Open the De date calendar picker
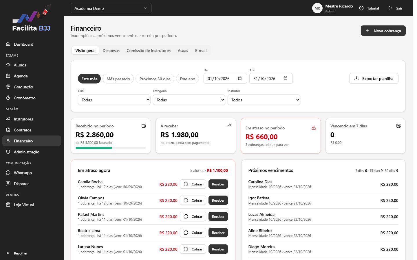This screenshot has height=260, width=417. click(x=240, y=79)
